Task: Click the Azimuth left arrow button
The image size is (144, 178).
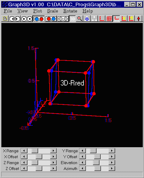Action: click(x=82, y=169)
